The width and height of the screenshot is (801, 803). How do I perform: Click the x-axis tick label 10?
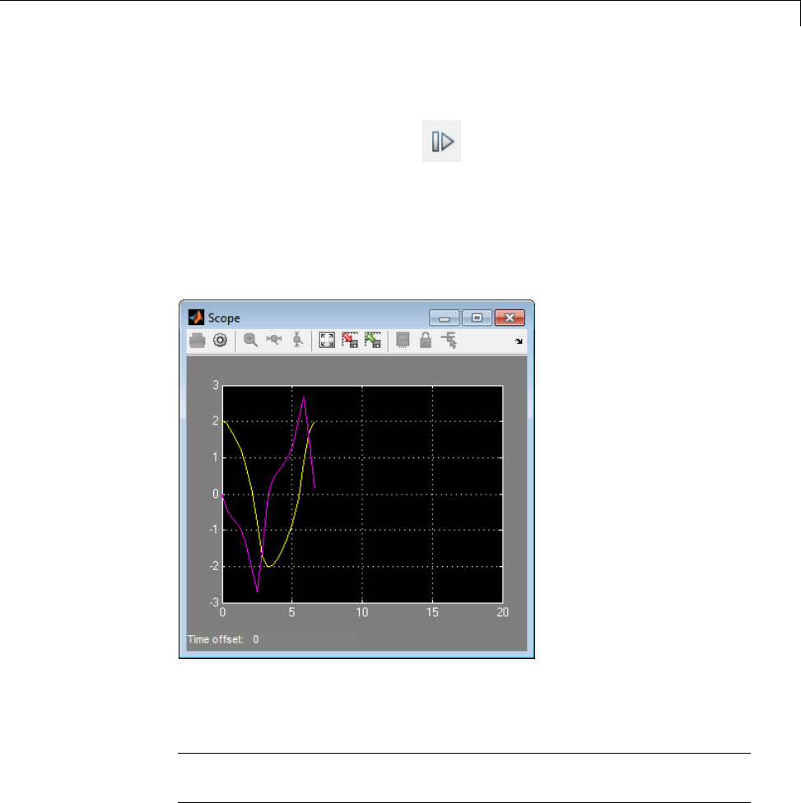click(362, 612)
